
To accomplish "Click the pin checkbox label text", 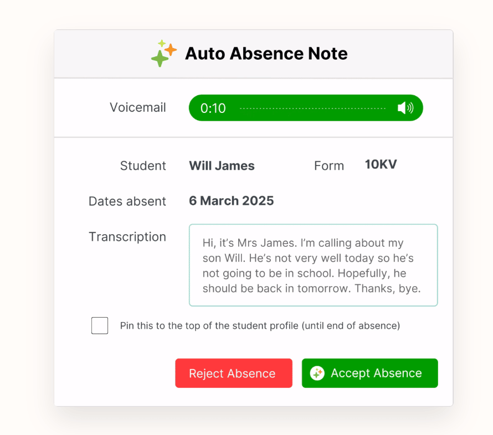I will (260, 325).
